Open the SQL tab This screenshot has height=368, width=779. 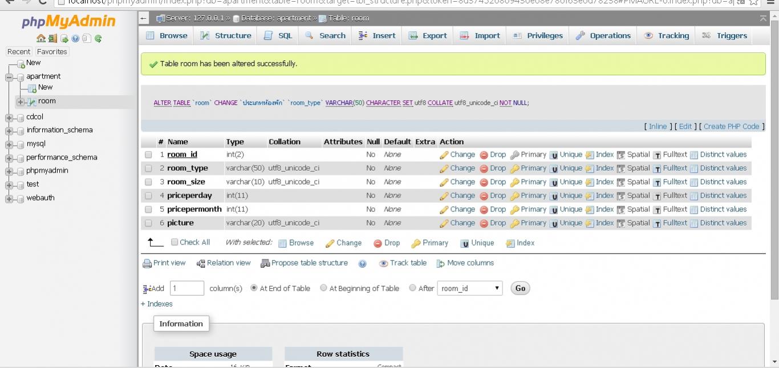(278, 35)
